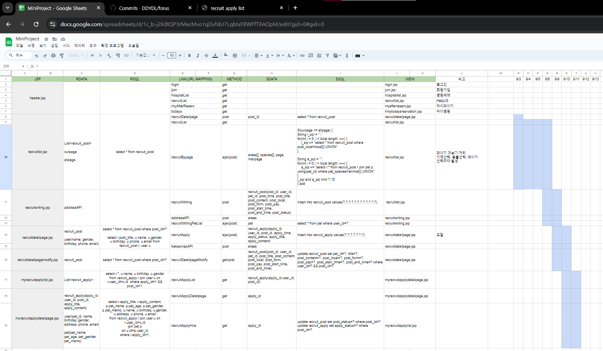Screen dimensions: 603x351
Task: Click the redo icon in the toolbar
Action: [45, 56]
